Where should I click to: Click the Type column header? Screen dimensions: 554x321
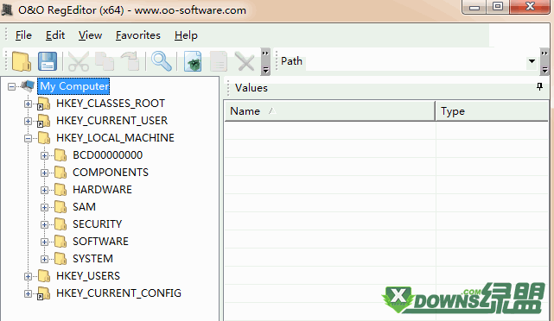pyautogui.click(x=492, y=111)
